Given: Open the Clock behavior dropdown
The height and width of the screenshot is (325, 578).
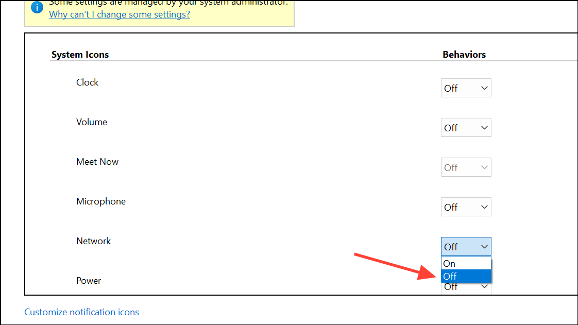Looking at the screenshot, I should [x=466, y=88].
